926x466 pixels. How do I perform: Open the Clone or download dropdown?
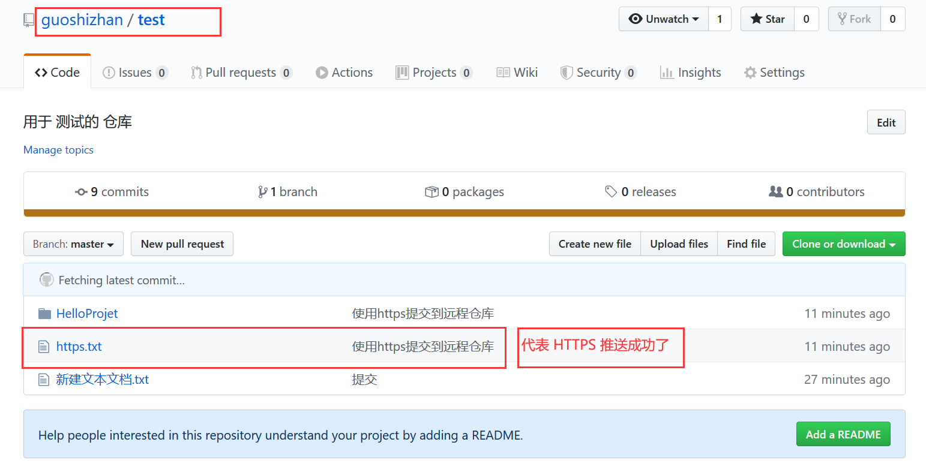pos(843,244)
